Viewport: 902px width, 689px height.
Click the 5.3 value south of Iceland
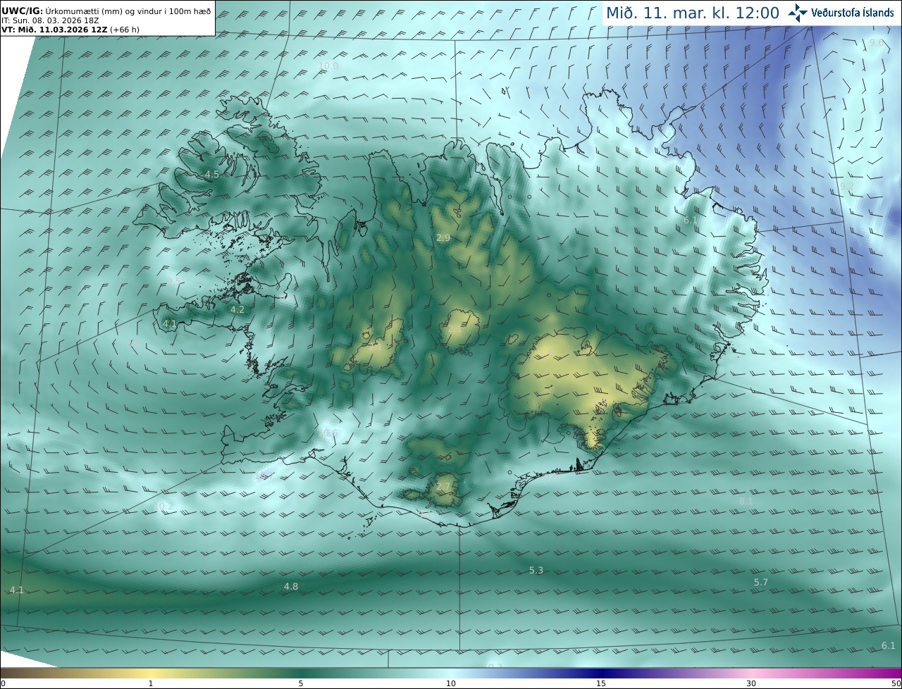coord(536,570)
